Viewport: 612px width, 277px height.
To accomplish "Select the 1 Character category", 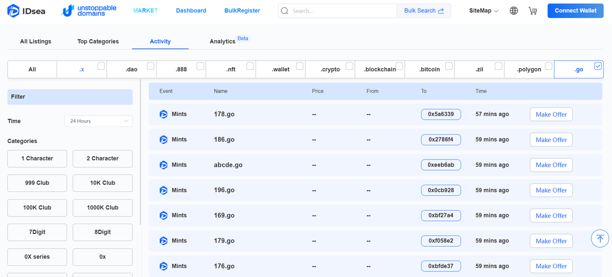I will (x=37, y=158).
